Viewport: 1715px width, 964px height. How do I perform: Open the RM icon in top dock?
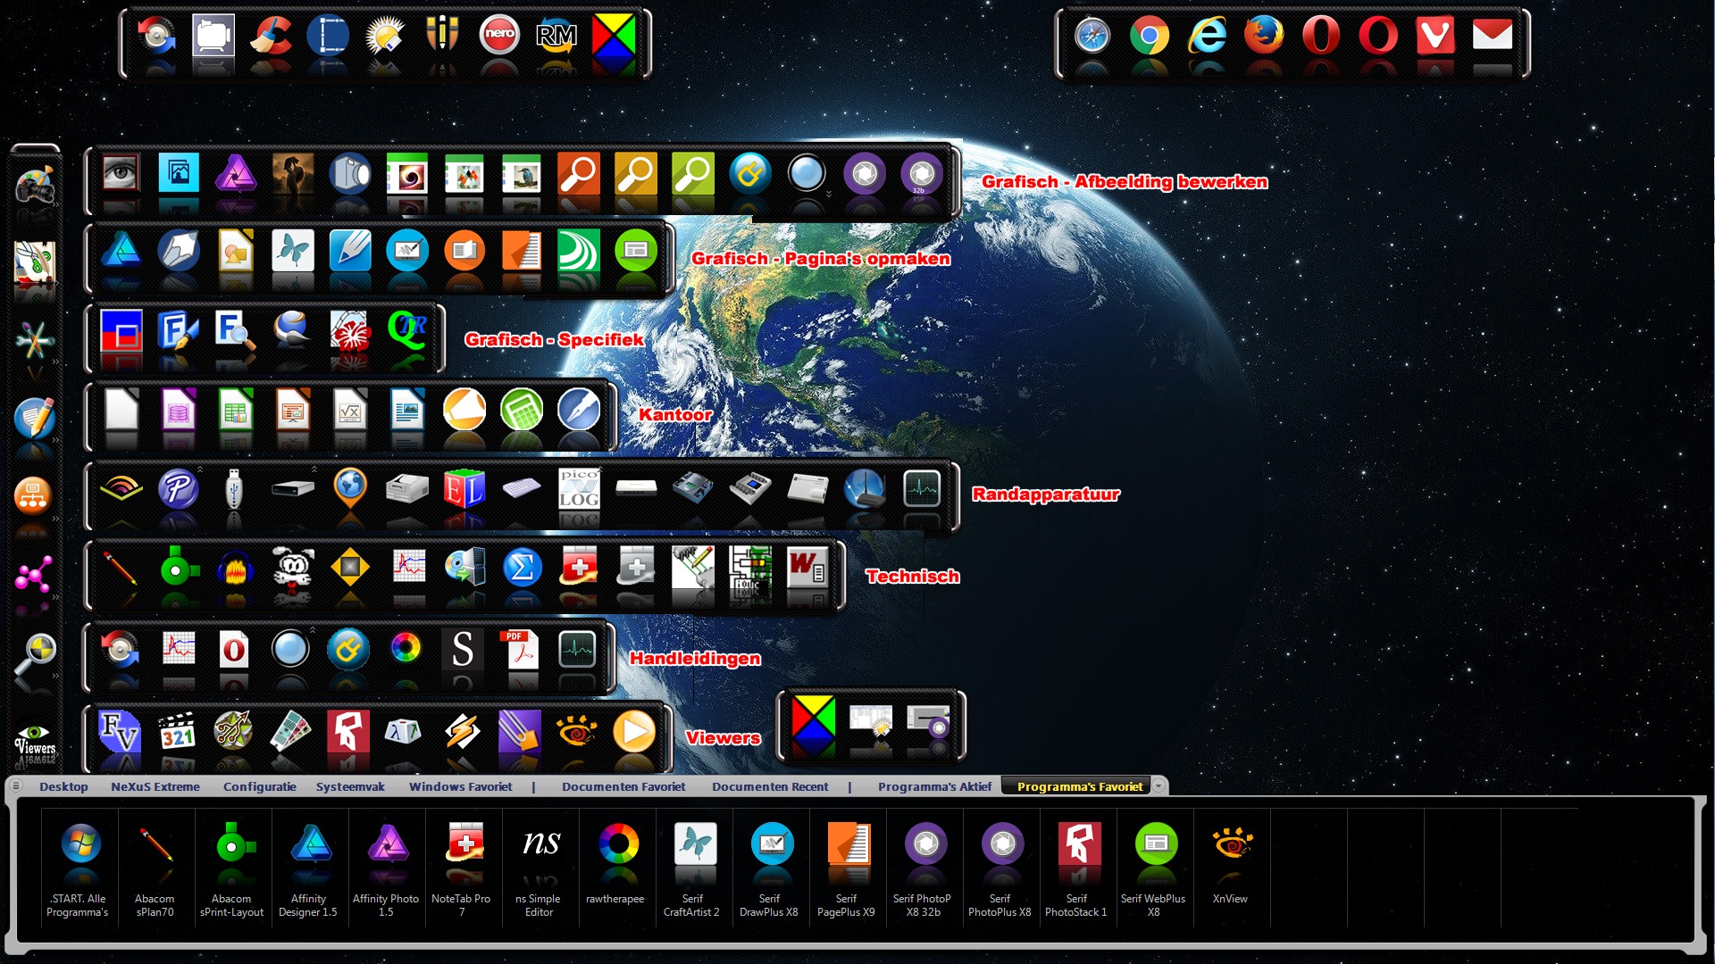pos(556,35)
